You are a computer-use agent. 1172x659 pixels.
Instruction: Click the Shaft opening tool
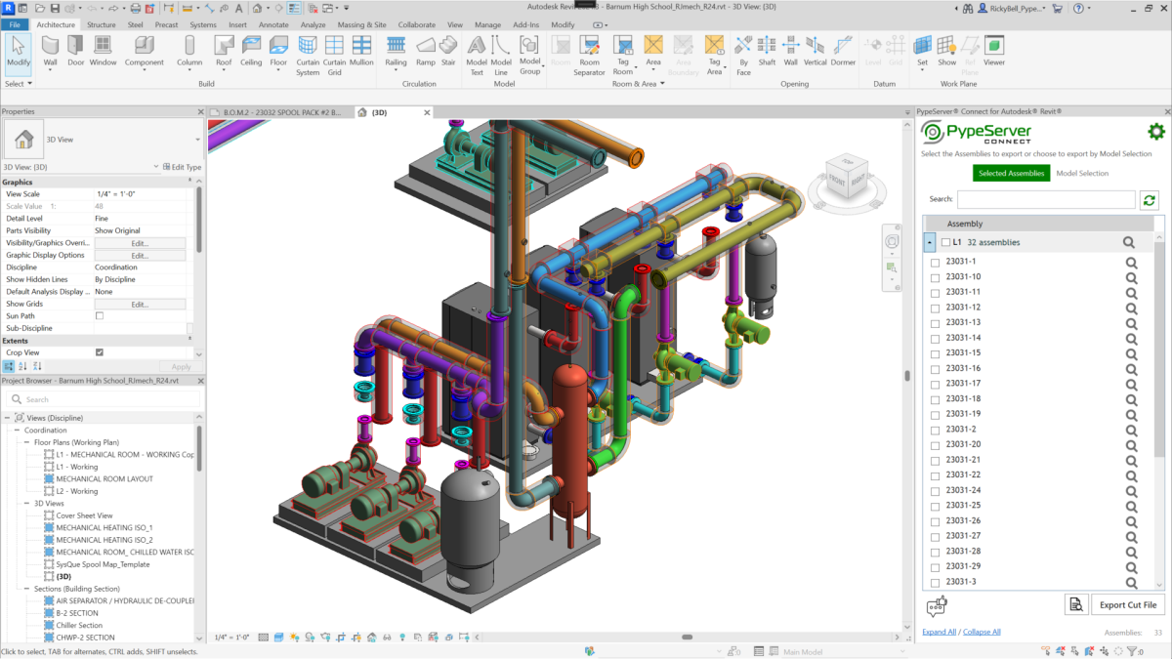[767, 50]
